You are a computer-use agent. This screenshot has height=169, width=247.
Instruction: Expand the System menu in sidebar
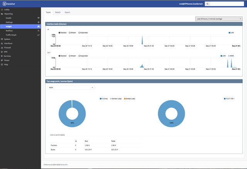[x=7, y=39]
